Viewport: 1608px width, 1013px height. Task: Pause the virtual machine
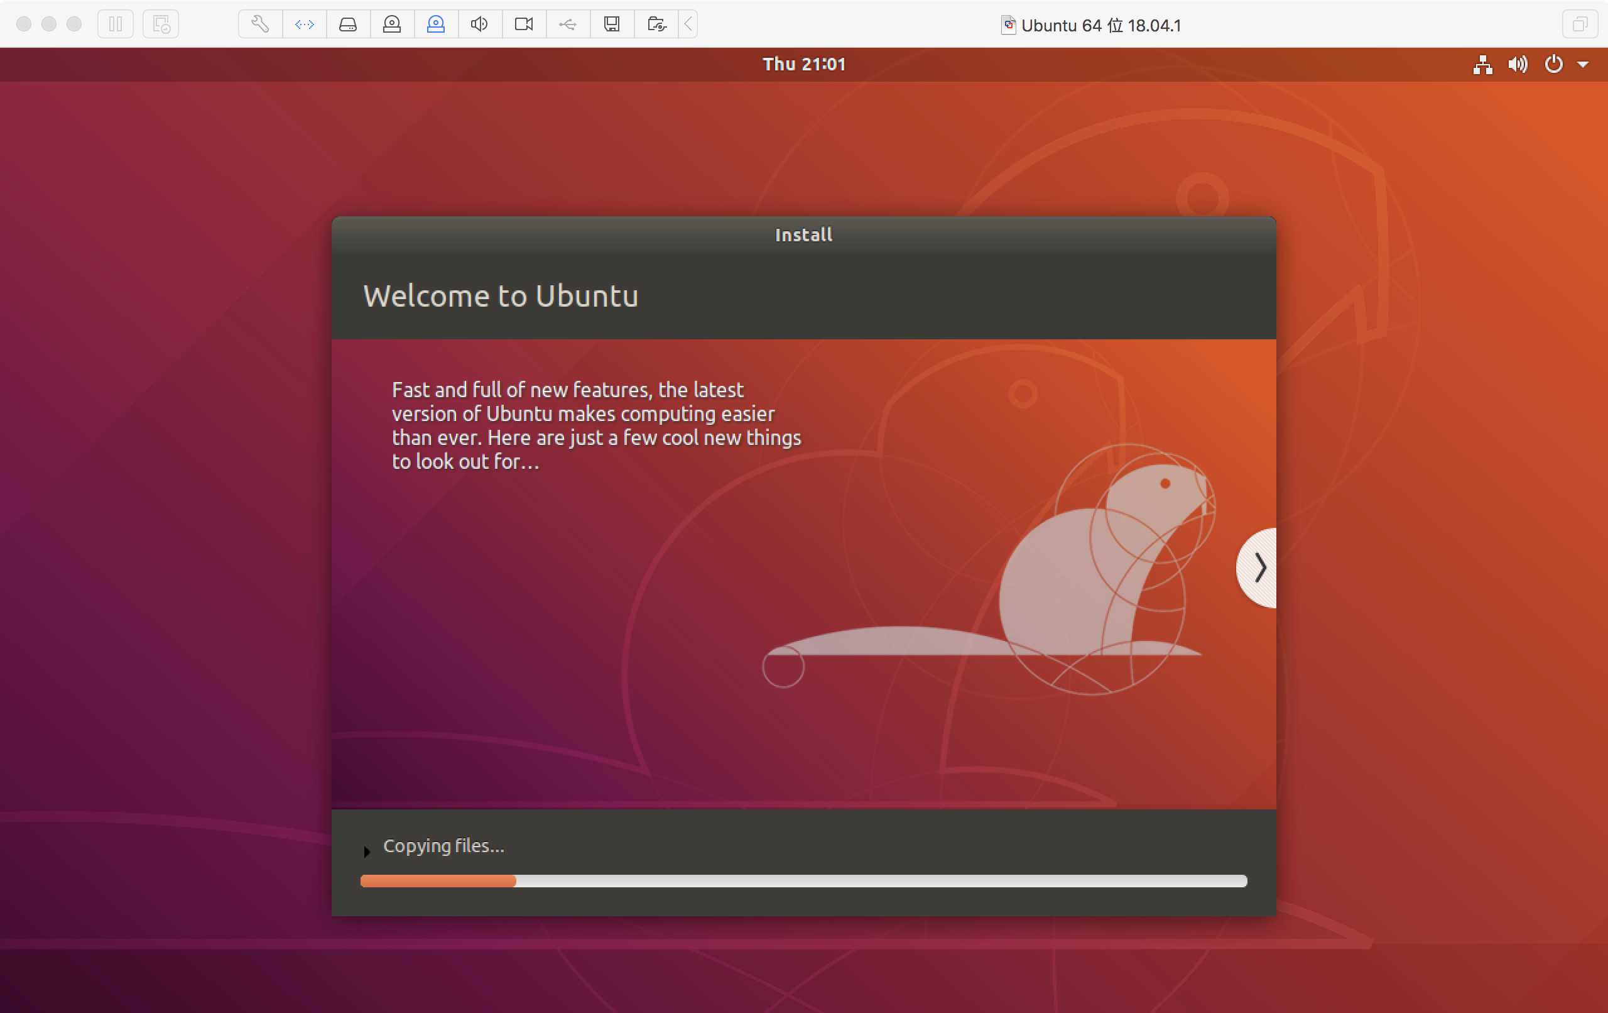[x=116, y=24]
